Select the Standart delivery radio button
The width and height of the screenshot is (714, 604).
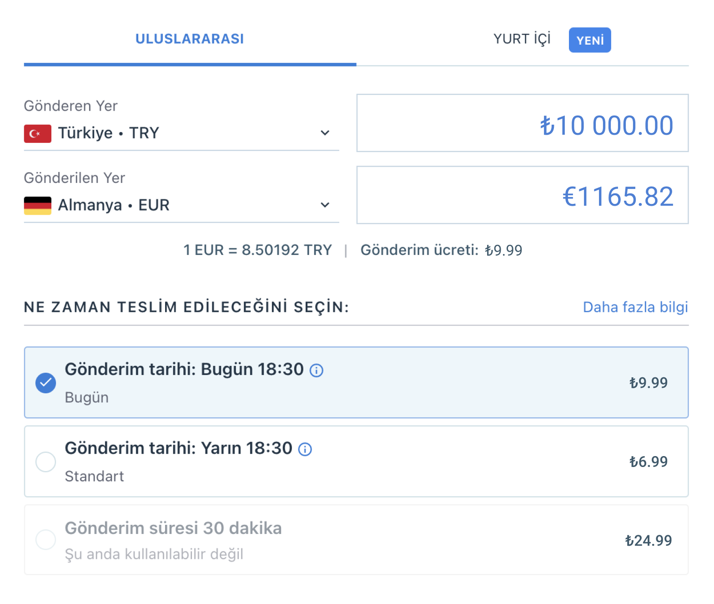point(46,462)
